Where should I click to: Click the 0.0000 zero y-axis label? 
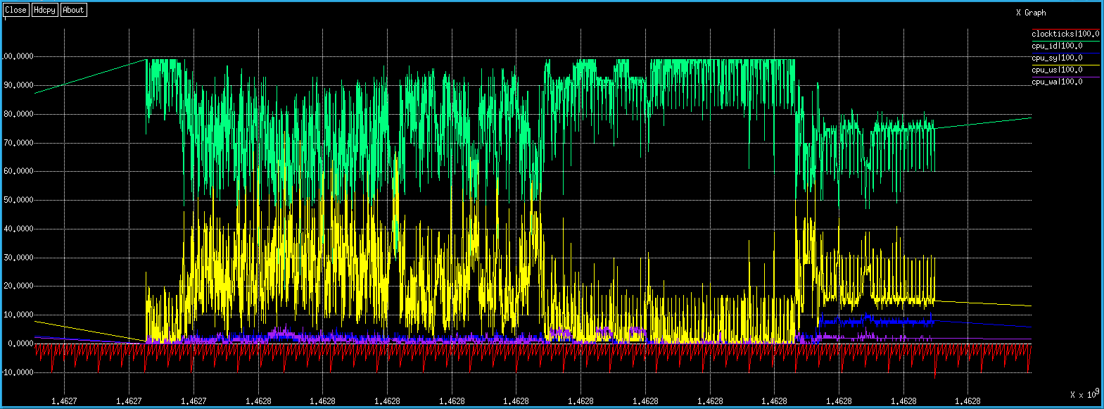20,344
